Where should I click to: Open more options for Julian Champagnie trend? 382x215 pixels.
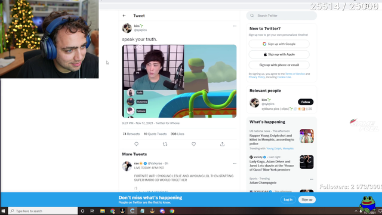coord(312,179)
